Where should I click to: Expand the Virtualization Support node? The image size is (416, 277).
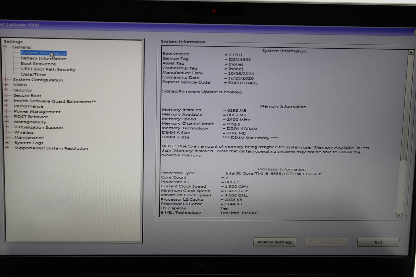[7, 127]
